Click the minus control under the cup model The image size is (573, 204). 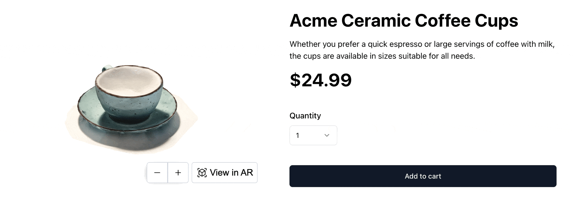tap(157, 172)
